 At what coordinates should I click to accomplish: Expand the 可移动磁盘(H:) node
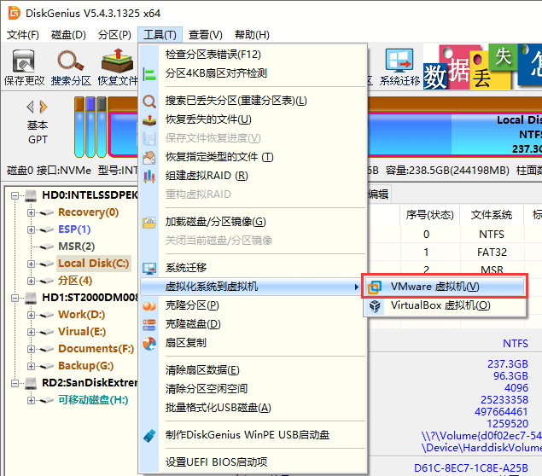[x=31, y=400]
